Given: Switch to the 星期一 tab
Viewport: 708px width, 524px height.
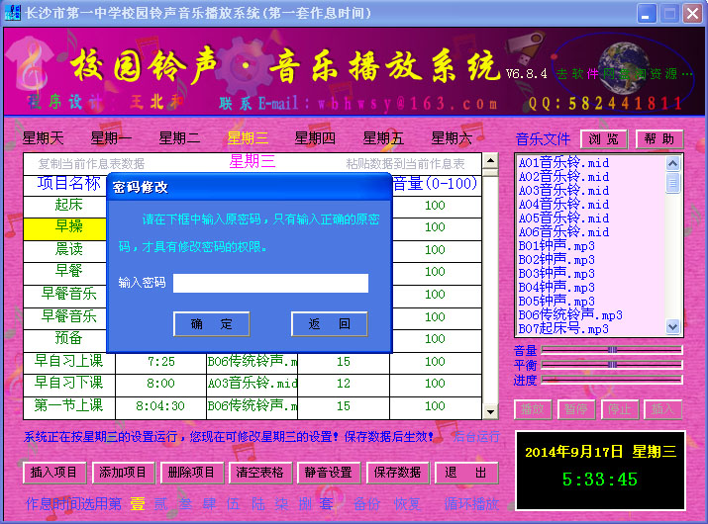Looking at the screenshot, I should coord(111,138).
